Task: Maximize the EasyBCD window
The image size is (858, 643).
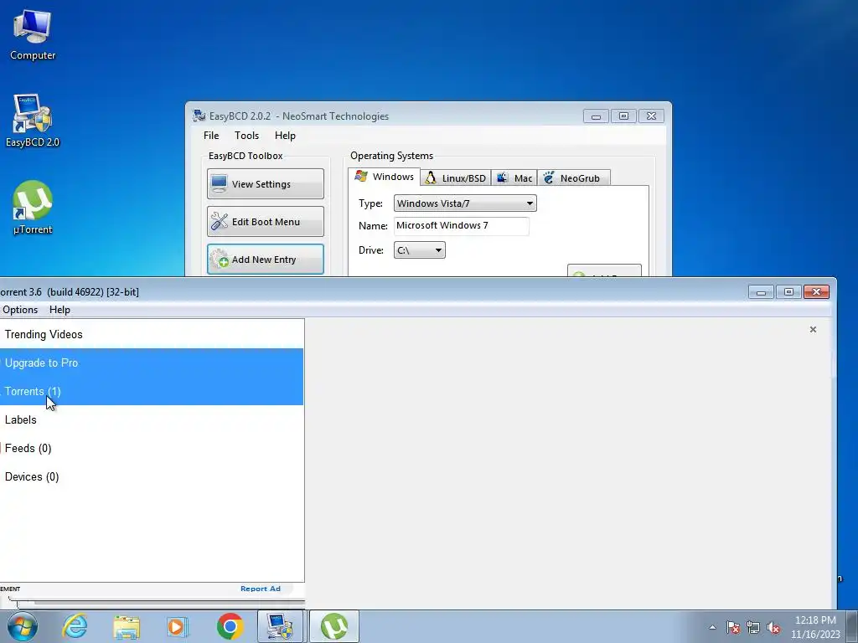Action: pos(623,116)
